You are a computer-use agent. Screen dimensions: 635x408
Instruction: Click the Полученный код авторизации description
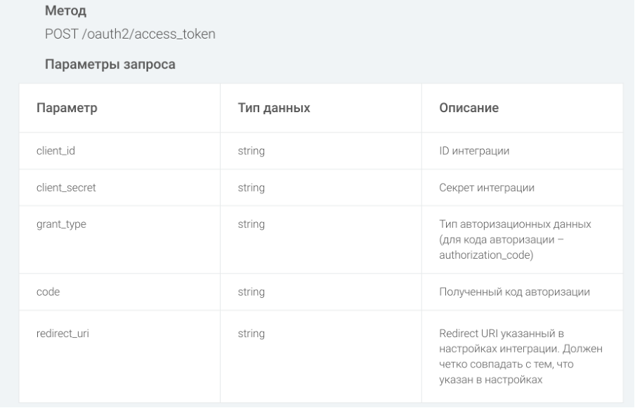514,292
